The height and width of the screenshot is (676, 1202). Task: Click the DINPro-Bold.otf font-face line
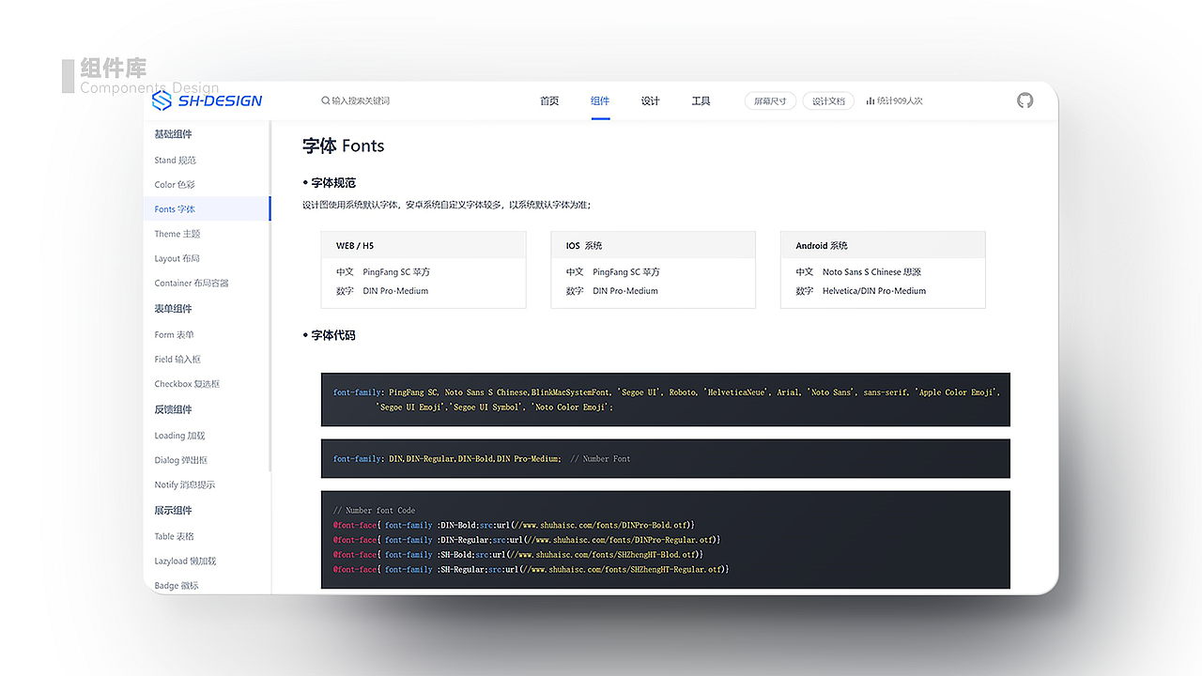pos(514,526)
